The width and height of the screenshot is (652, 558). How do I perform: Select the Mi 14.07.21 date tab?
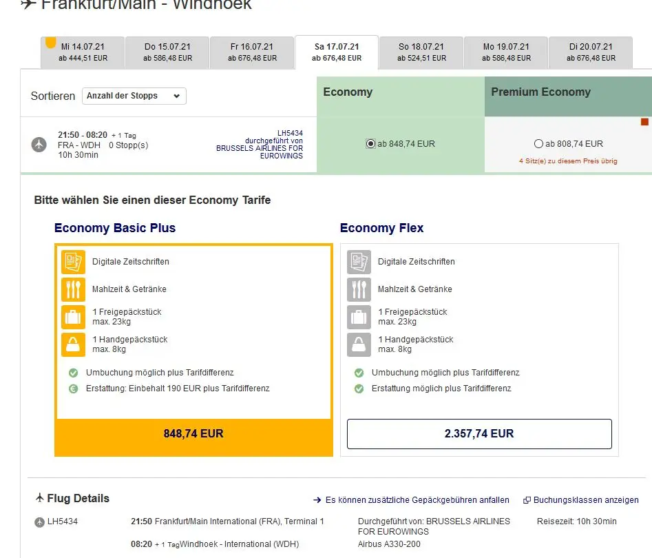[83, 52]
